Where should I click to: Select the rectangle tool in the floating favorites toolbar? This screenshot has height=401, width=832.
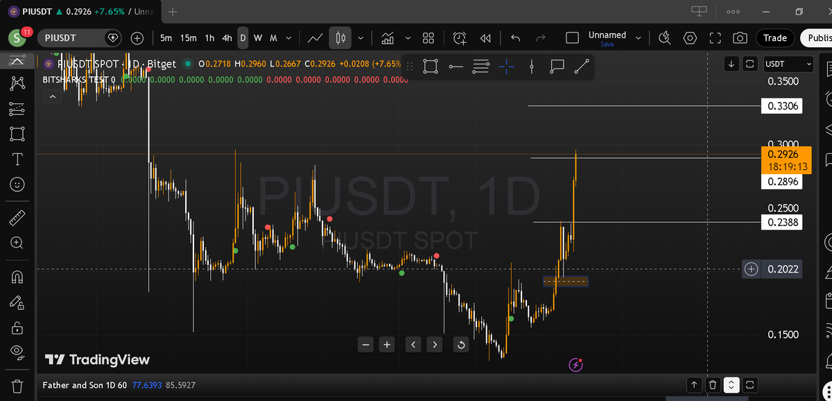(430, 67)
